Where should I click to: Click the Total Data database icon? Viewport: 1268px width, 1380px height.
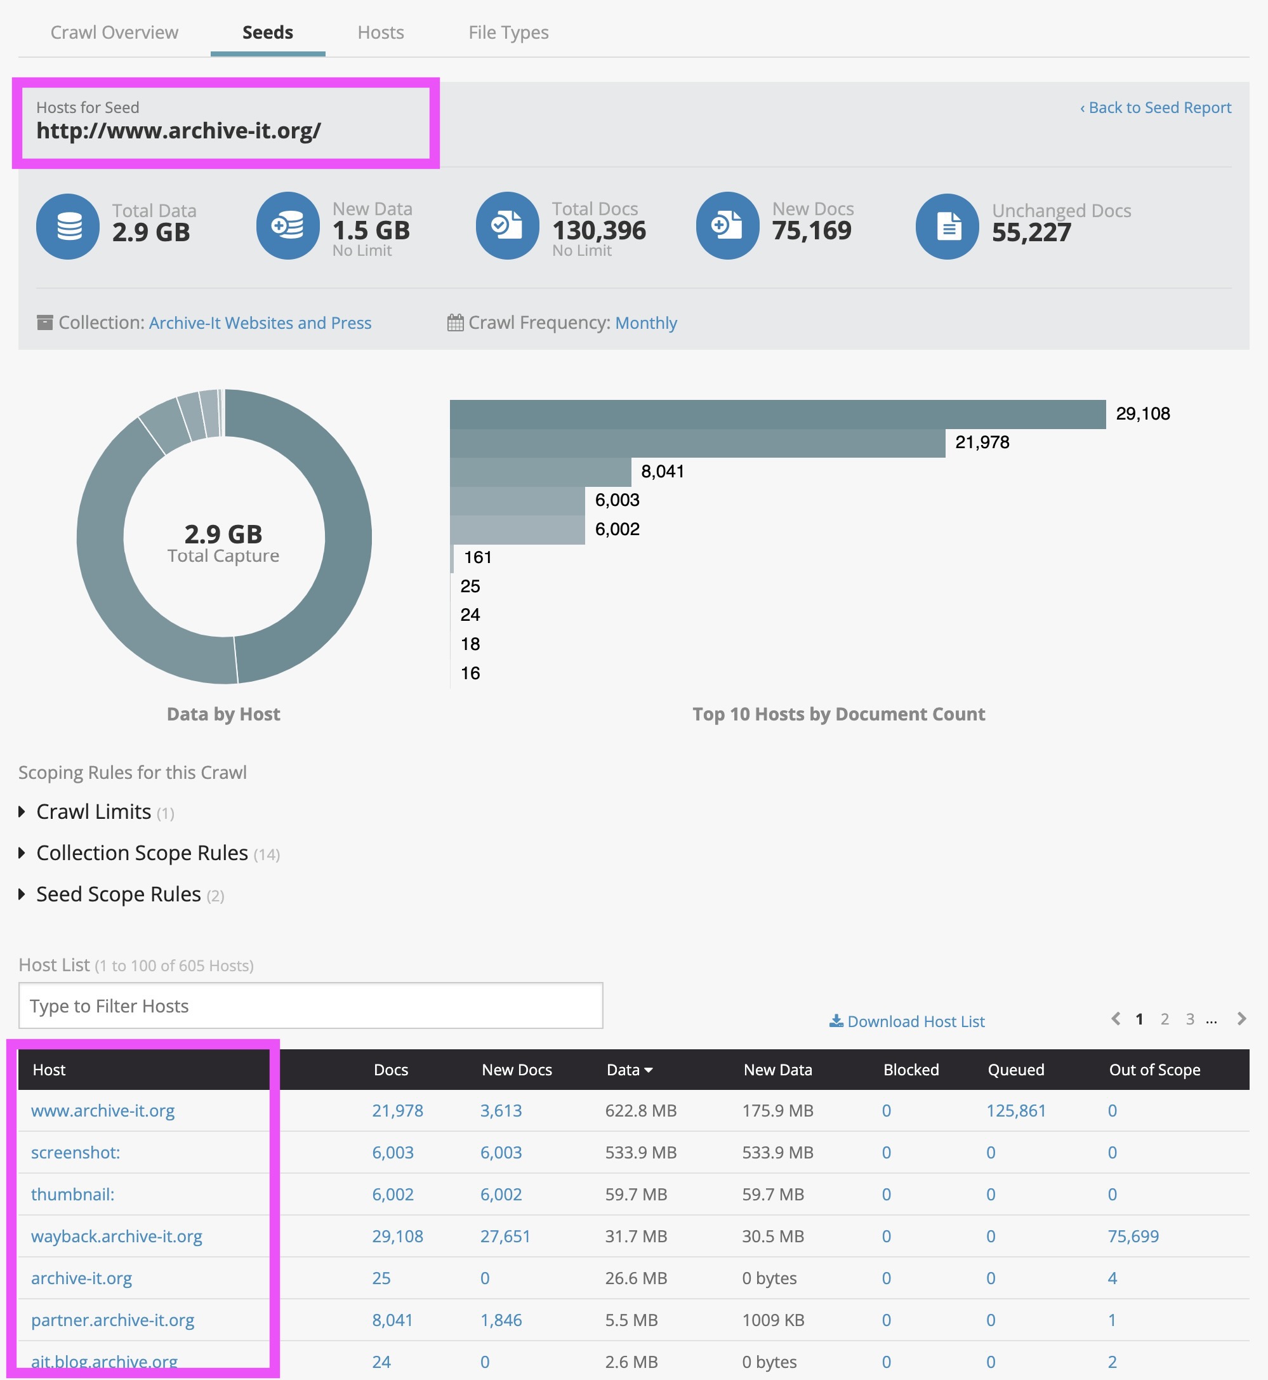68,227
